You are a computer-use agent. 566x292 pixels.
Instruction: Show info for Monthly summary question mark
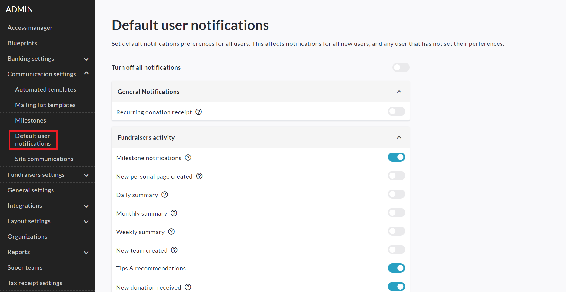[x=174, y=213]
